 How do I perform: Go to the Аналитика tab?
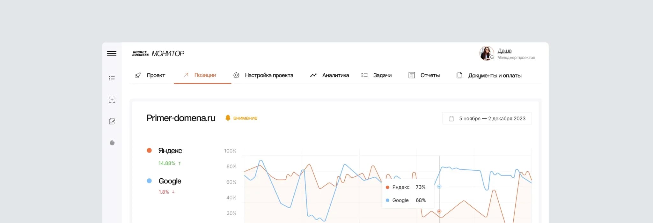pyautogui.click(x=330, y=75)
